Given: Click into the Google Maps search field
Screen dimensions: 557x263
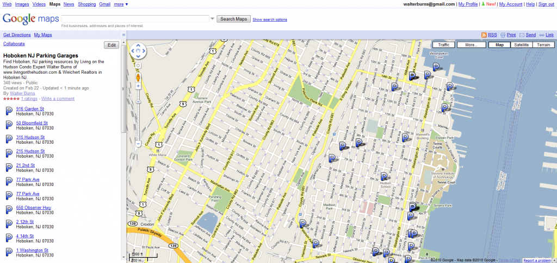Looking at the screenshot, I should pos(135,19).
